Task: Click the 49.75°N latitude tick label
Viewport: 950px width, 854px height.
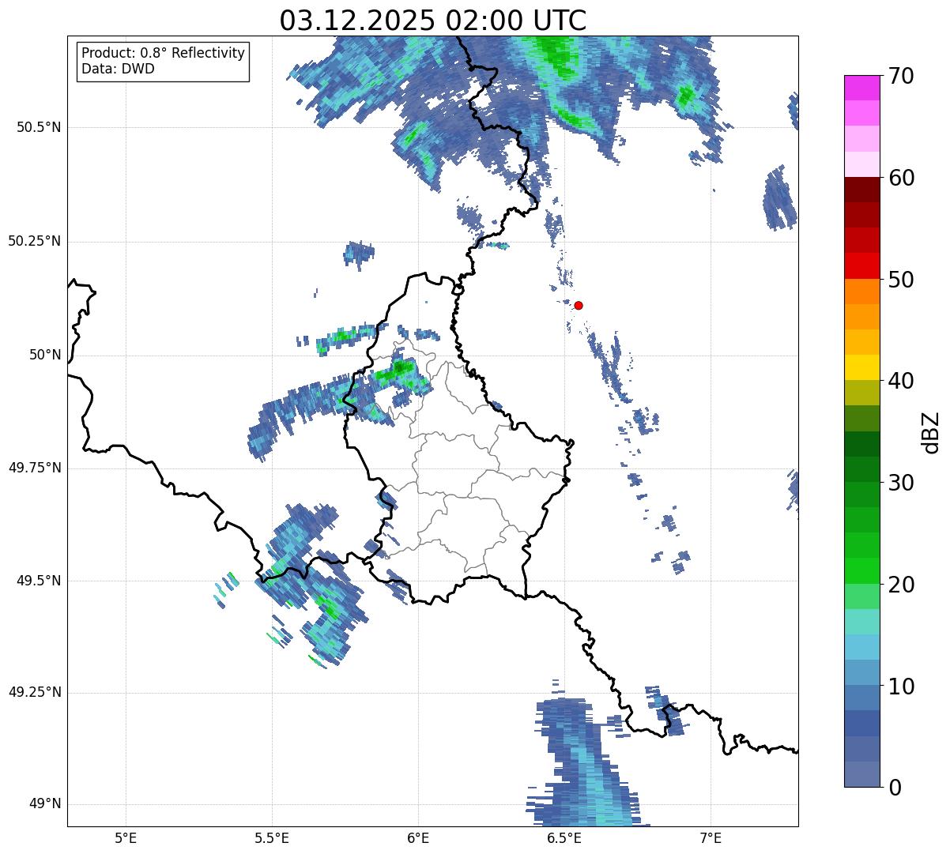Action: [x=35, y=468]
